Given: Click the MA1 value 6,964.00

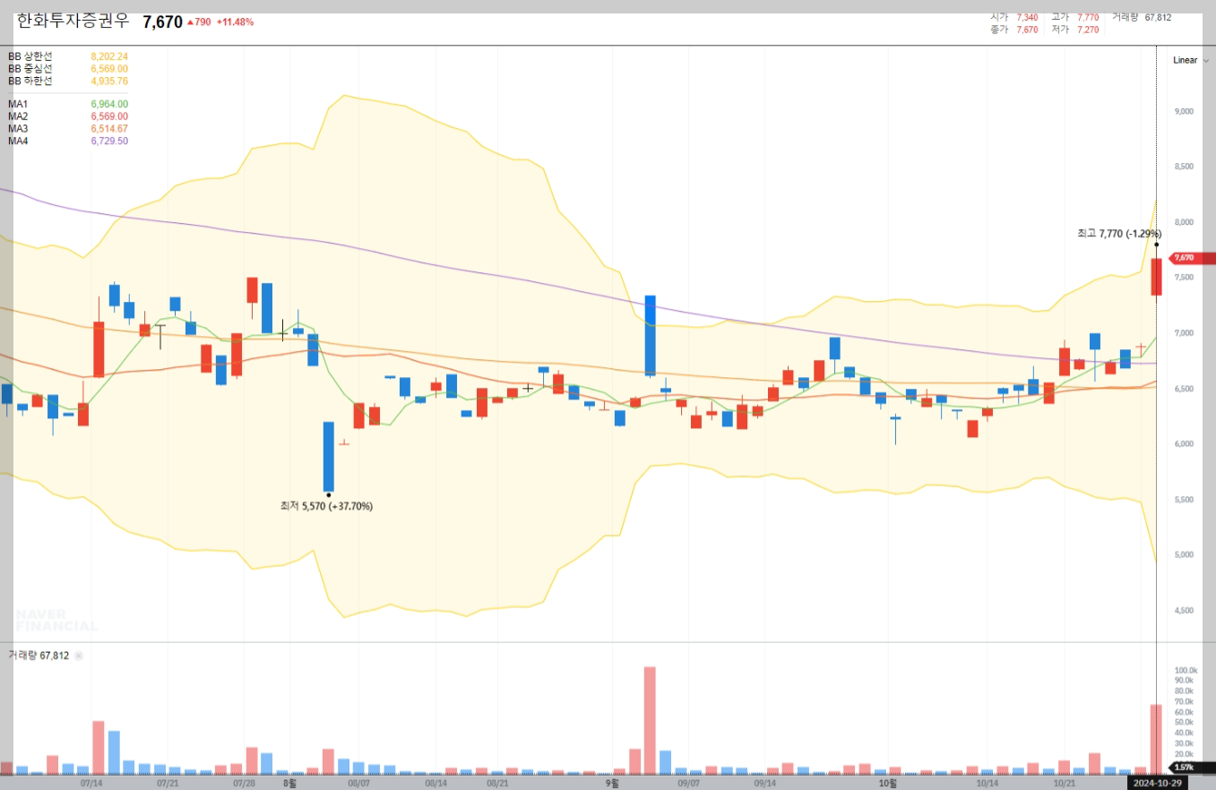Looking at the screenshot, I should coord(109,104).
